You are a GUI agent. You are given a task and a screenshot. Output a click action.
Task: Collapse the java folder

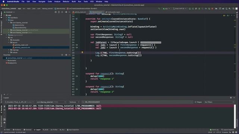coord(7,20)
